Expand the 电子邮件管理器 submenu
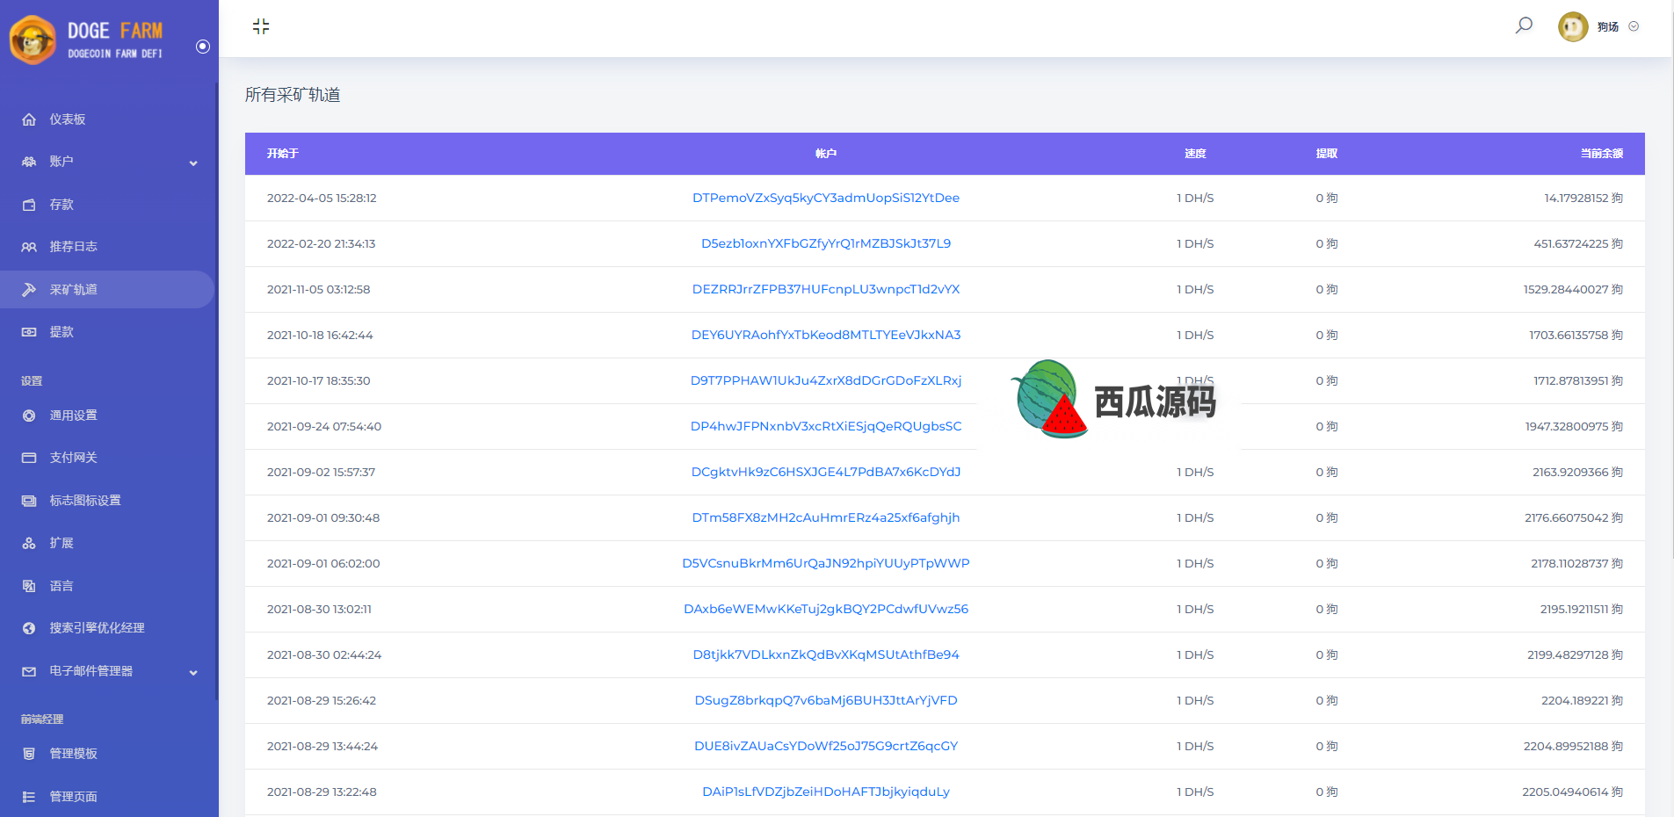 click(x=193, y=672)
